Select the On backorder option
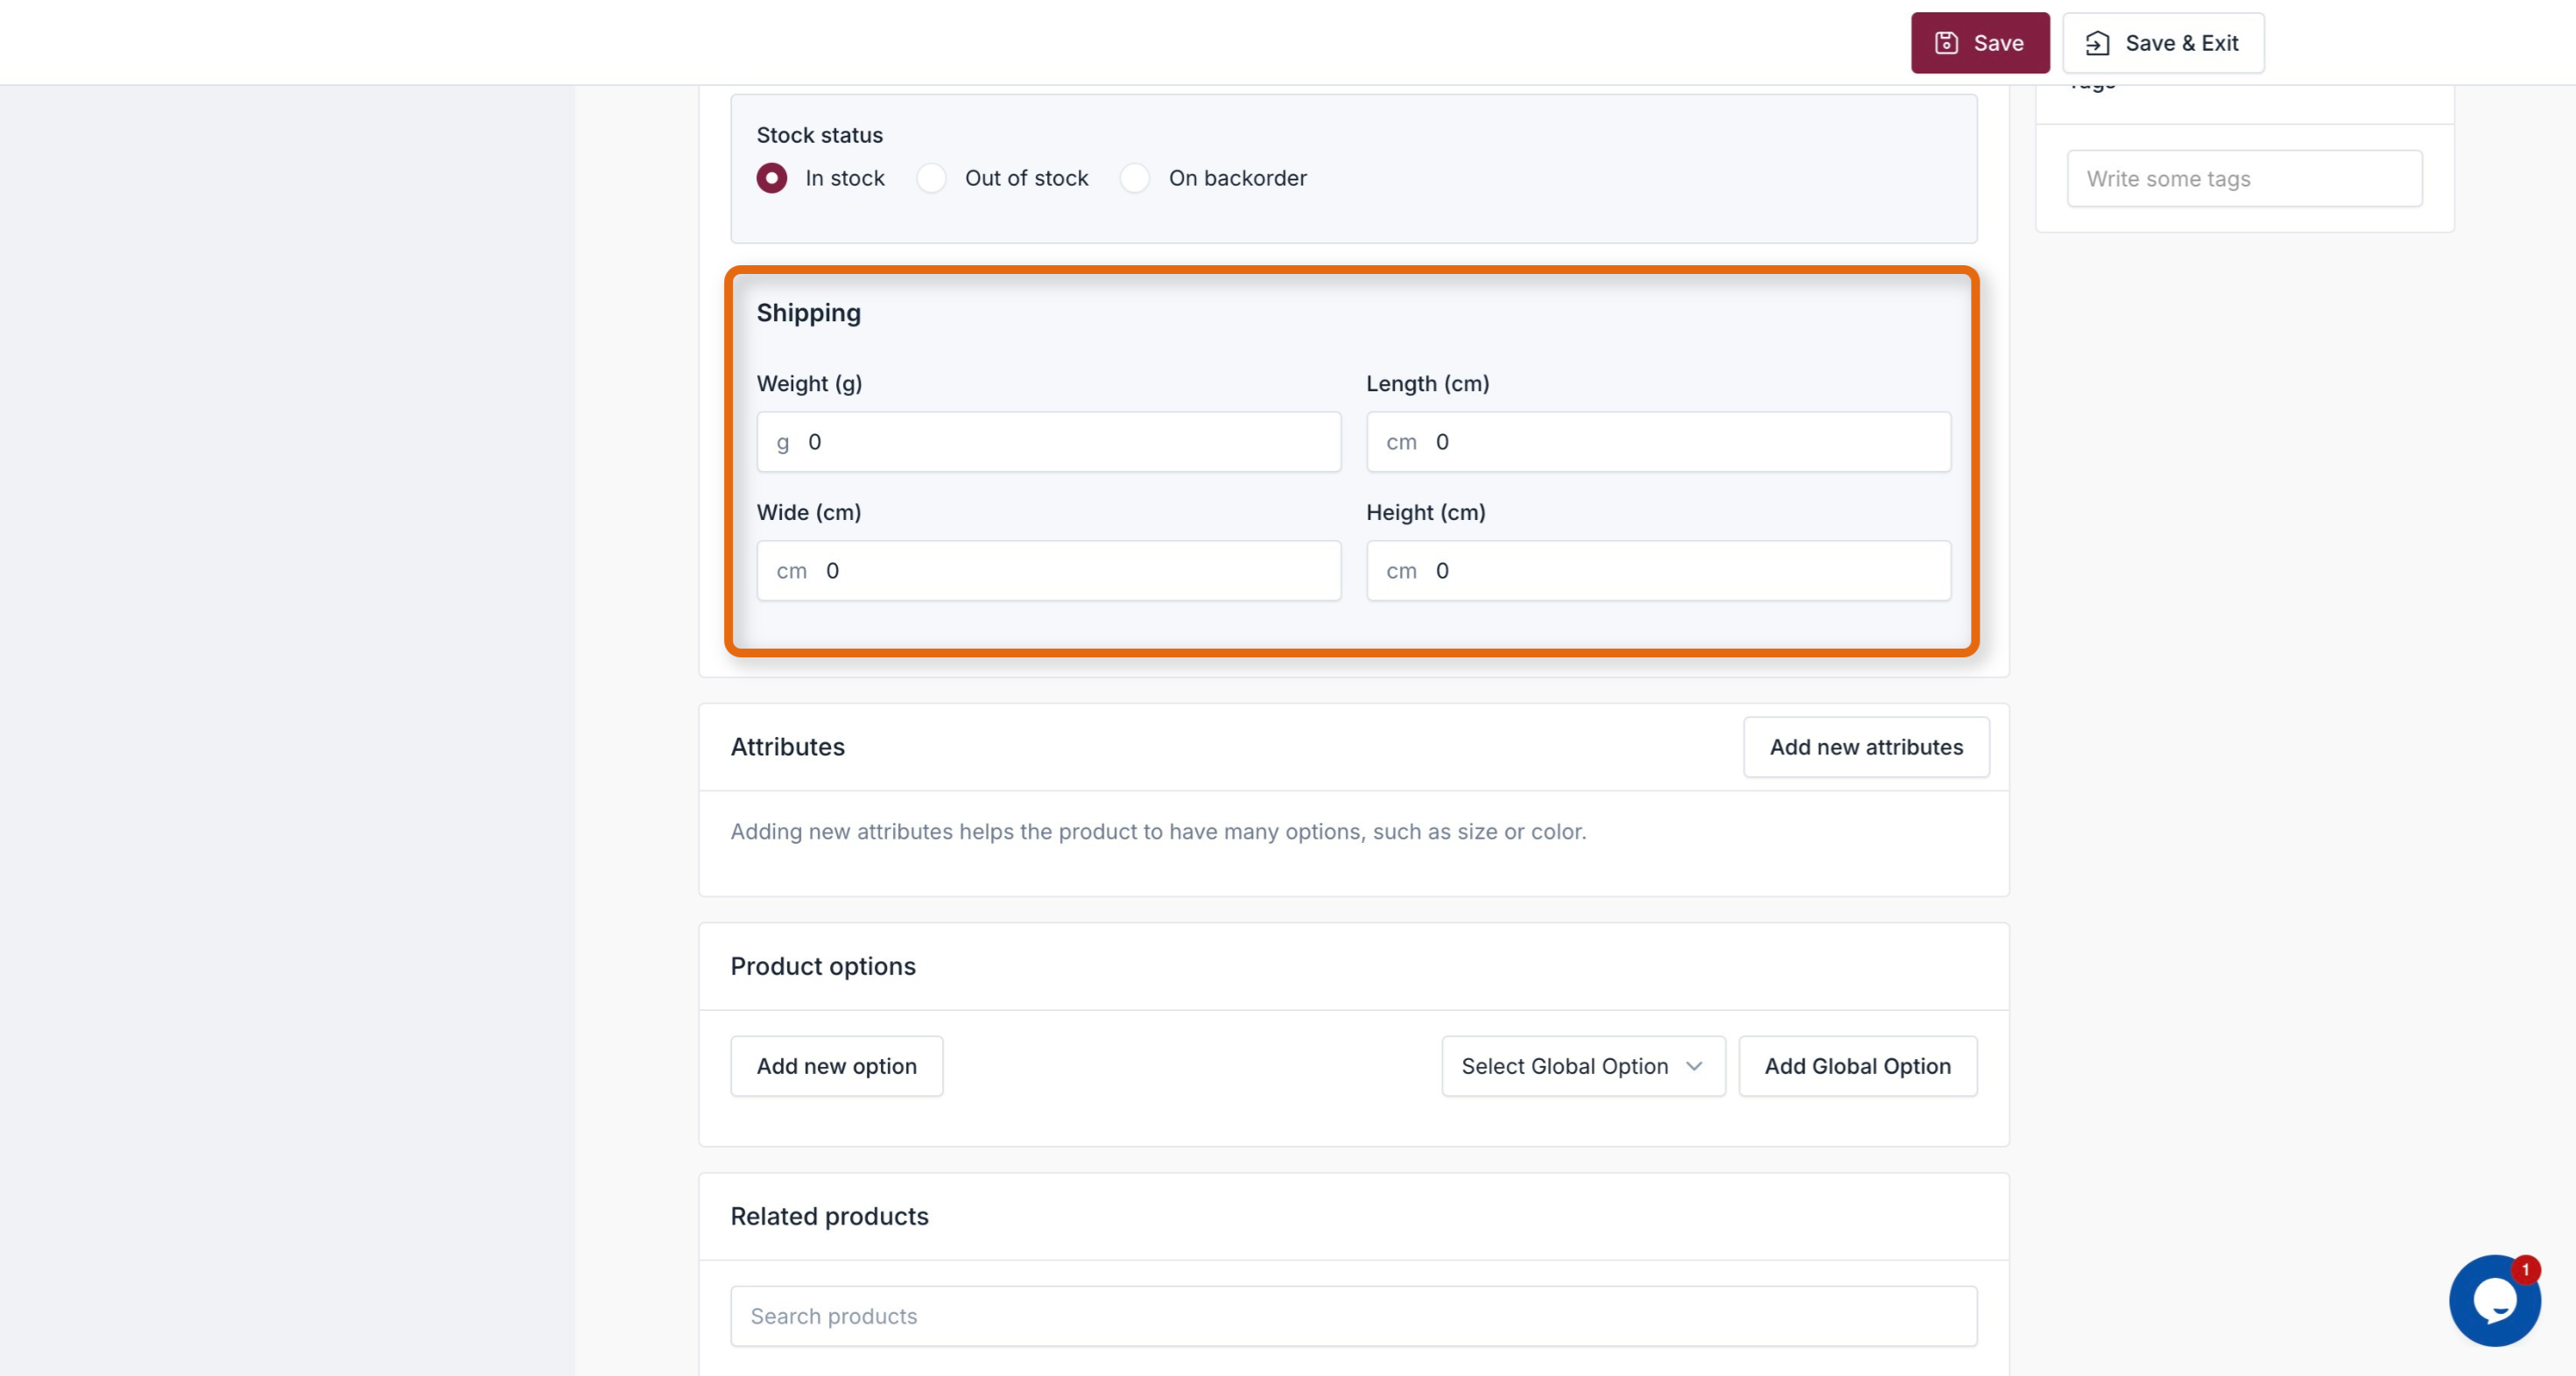Image resolution: width=2576 pixels, height=1376 pixels. coord(1134,178)
